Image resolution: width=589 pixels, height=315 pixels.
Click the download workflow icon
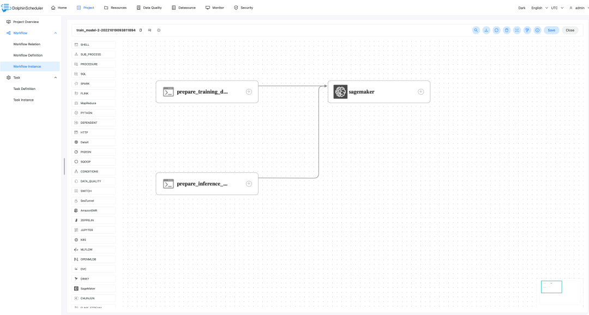486,30
